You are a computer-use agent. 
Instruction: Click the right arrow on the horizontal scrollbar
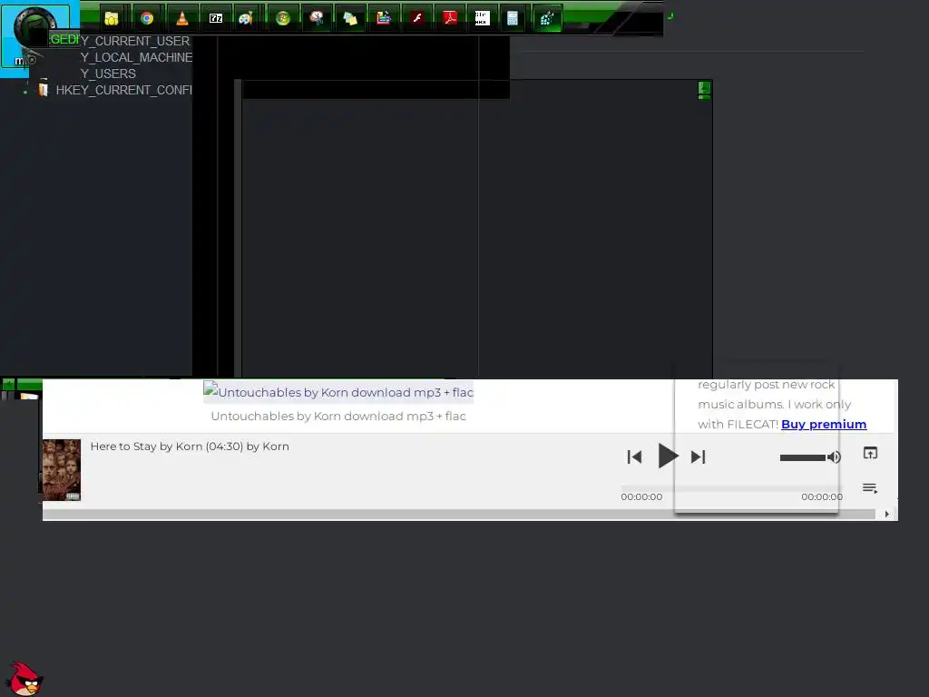pyautogui.click(x=886, y=515)
